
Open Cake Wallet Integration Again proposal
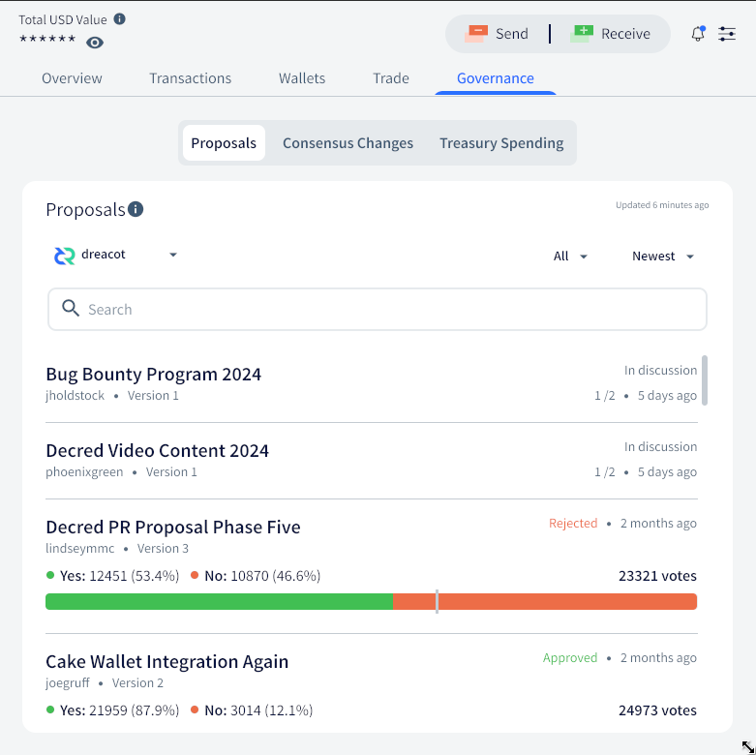pos(166,661)
